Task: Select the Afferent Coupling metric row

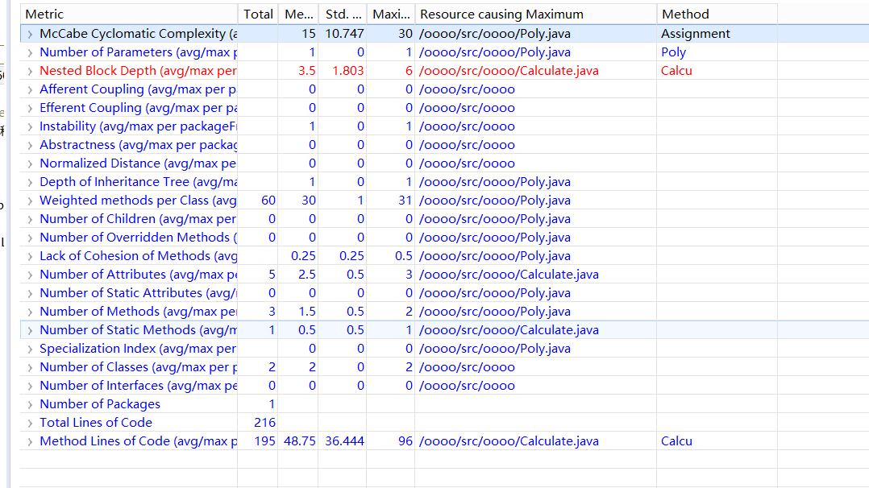Action: (x=137, y=89)
